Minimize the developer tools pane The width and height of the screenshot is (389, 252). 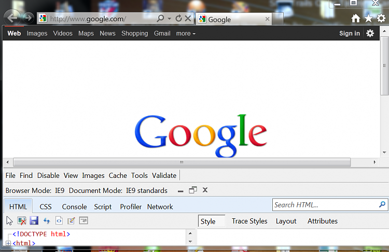point(180,191)
